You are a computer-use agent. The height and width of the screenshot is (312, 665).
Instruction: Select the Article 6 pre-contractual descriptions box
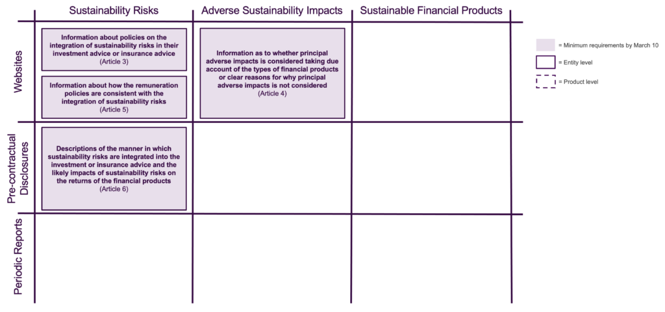[114, 168]
